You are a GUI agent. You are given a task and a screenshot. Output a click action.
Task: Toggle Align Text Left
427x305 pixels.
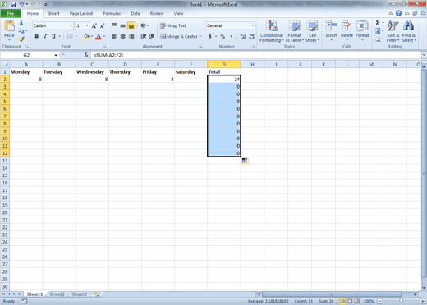[x=114, y=36]
